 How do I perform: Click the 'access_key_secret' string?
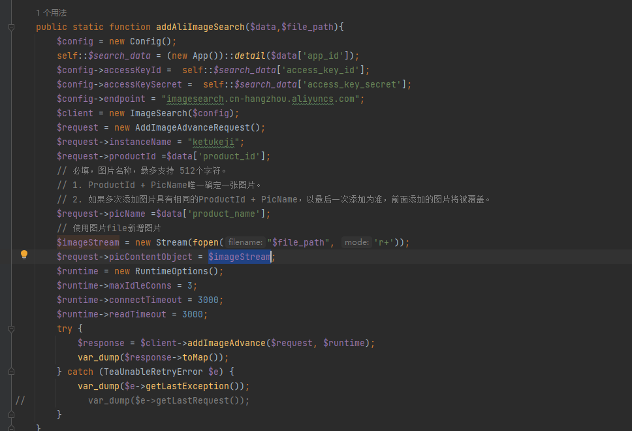pyautogui.click(x=351, y=85)
